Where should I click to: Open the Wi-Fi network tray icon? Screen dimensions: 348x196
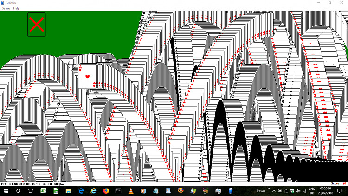pos(304,191)
